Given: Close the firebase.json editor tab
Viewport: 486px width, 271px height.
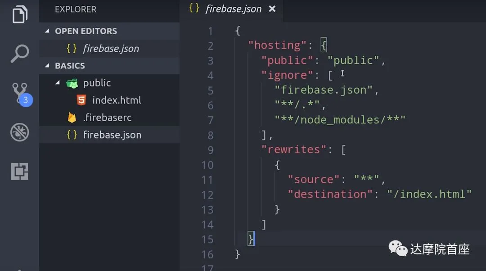Looking at the screenshot, I should 272,9.
